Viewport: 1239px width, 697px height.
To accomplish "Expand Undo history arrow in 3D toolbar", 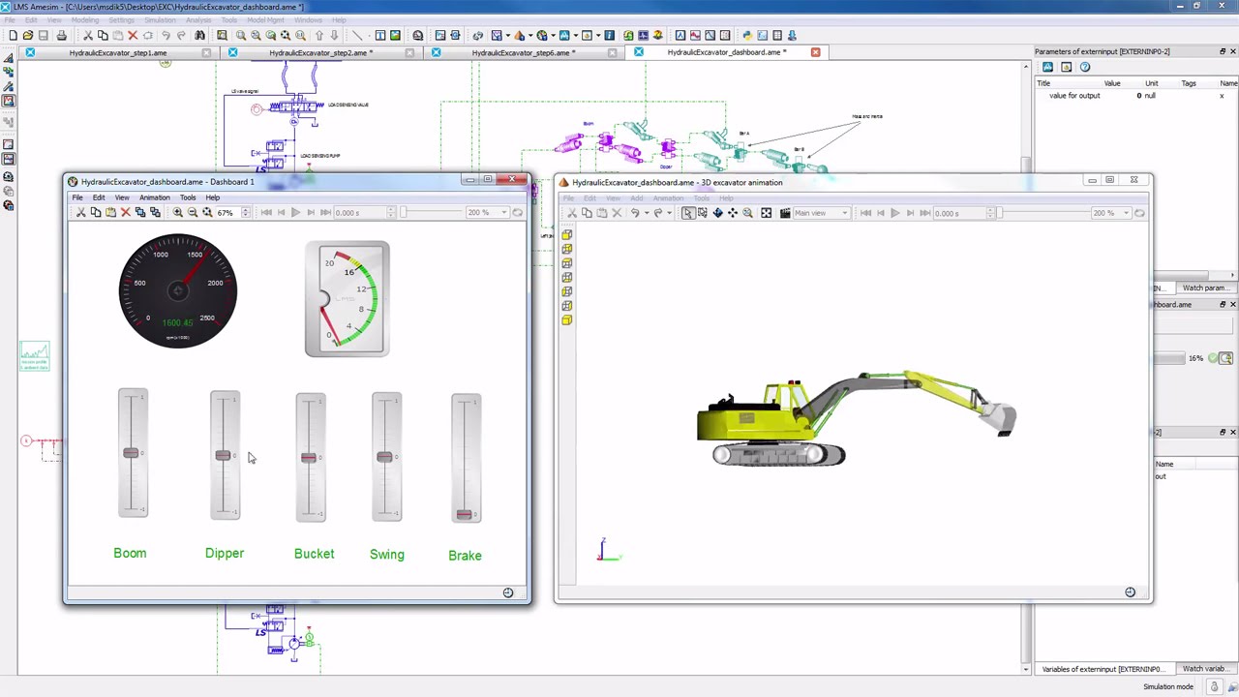I will point(647,213).
